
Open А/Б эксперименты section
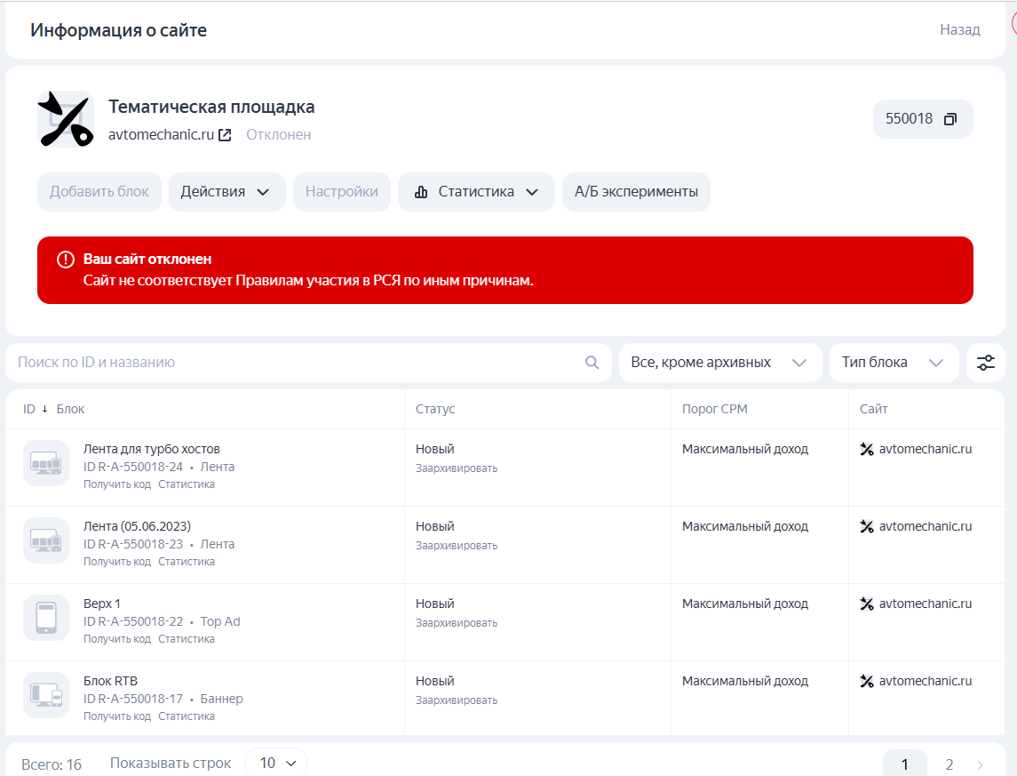point(636,192)
